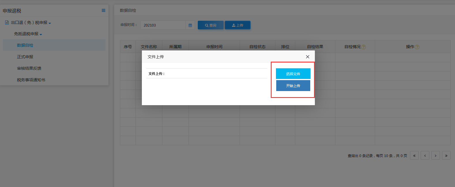Open the 正式申报 menu item
Screen dimensions: 455x187
point(25,57)
